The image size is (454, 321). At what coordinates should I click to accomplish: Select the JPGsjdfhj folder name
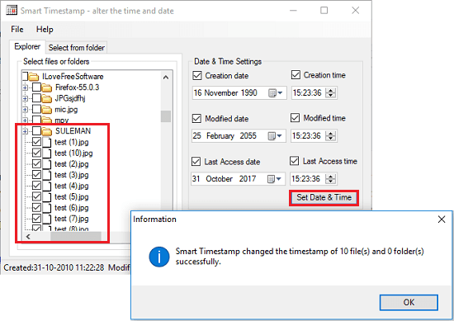pos(70,98)
